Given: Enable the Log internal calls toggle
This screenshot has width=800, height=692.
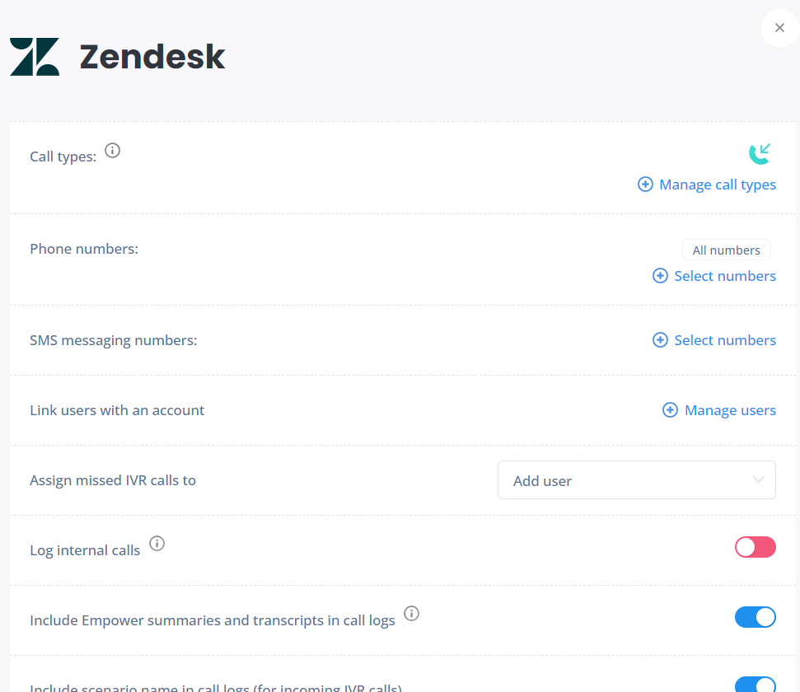Looking at the screenshot, I should [x=756, y=547].
